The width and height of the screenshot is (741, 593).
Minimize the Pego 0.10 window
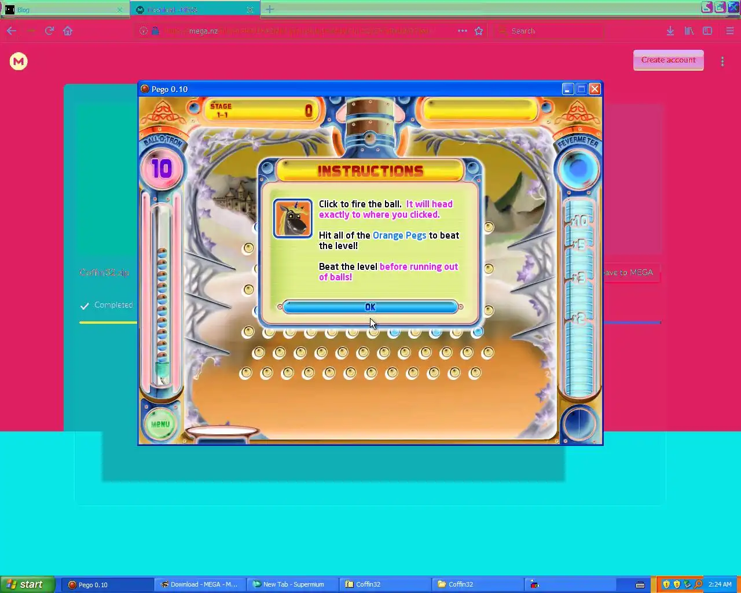coord(568,89)
